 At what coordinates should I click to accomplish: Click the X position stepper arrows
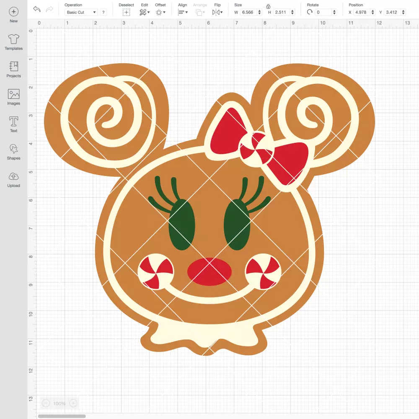[373, 12]
